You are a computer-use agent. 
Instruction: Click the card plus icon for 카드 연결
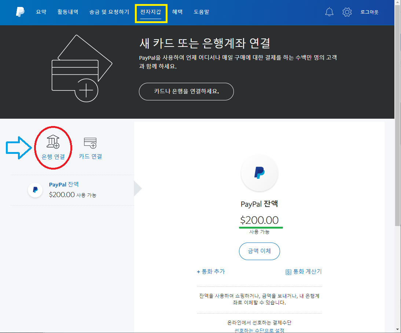point(90,143)
